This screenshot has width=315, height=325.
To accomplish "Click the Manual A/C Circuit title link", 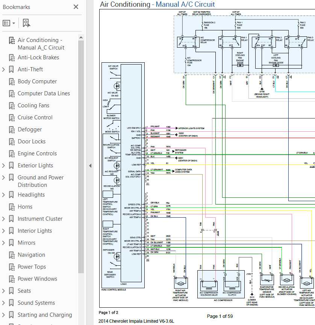I will coord(185,5).
